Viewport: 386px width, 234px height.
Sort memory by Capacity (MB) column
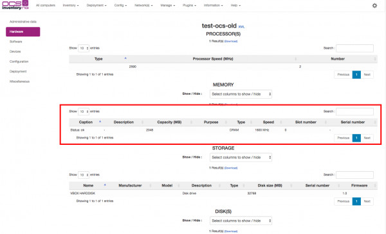coord(169,122)
